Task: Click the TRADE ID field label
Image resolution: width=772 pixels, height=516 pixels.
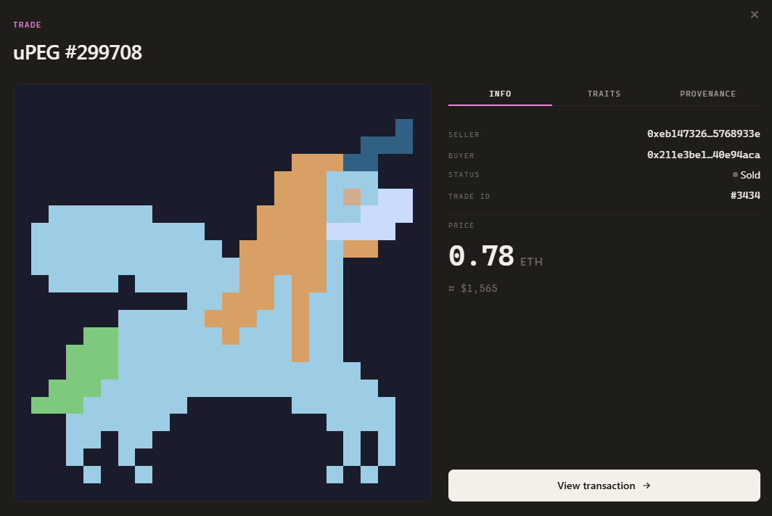Action: (469, 197)
